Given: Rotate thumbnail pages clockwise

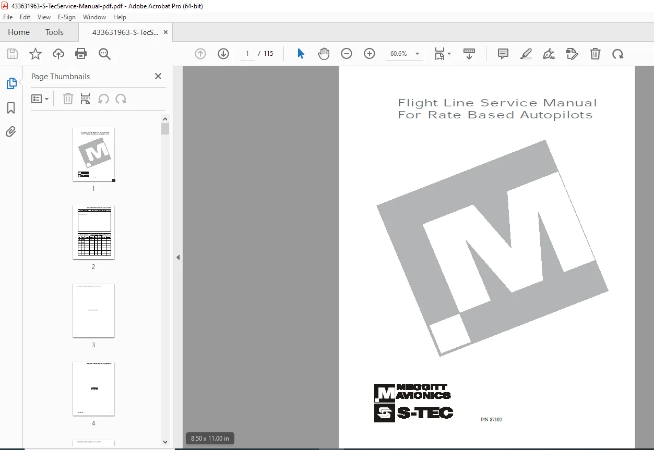Looking at the screenshot, I should click(121, 99).
